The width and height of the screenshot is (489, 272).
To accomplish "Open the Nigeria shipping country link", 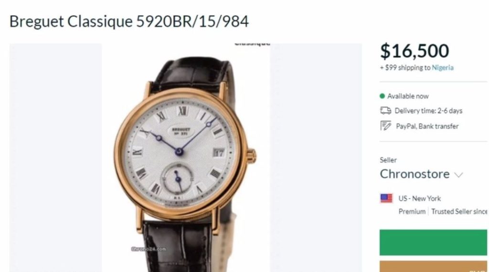I will (x=443, y=68).
